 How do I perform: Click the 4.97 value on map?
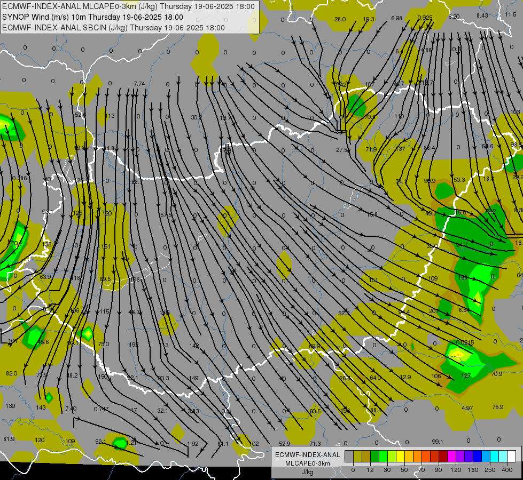[467, 408]
